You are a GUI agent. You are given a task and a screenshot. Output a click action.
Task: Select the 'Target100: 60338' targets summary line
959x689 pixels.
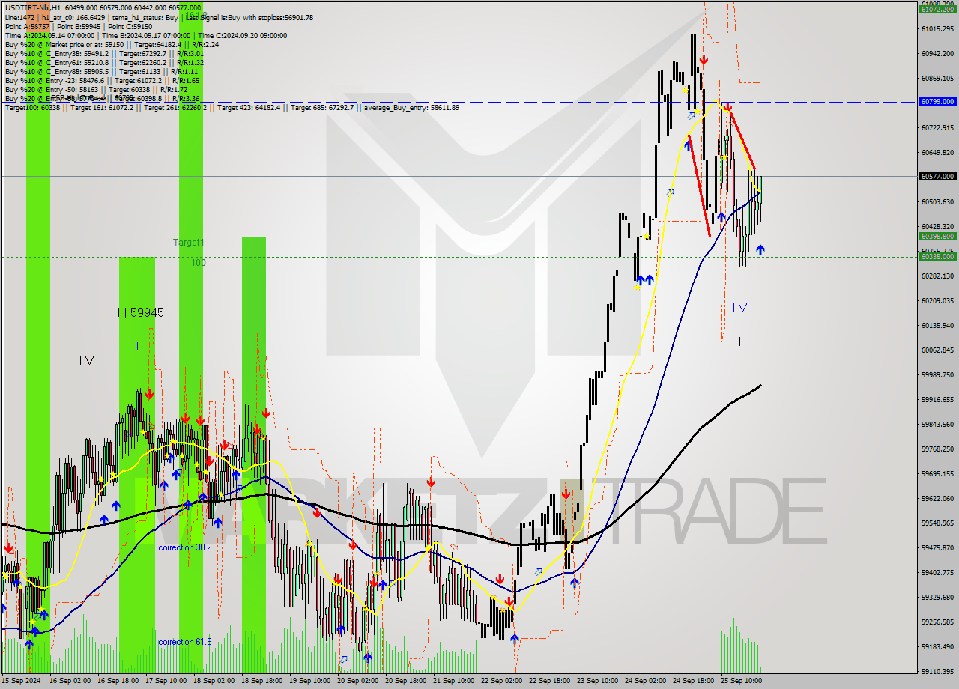coord(232,107)
